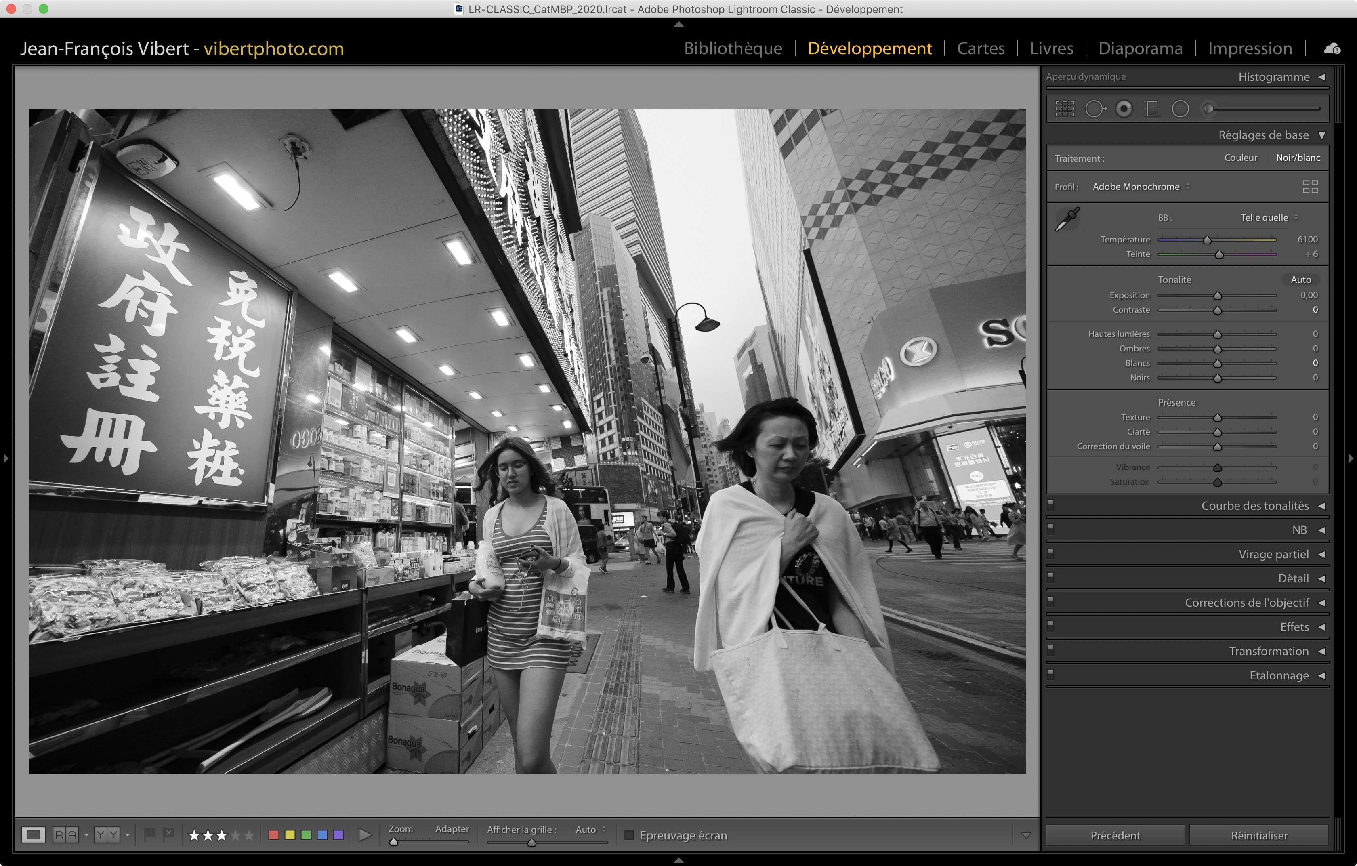Viewport: 1357px width, 866px height.
Task: Click the Auto tonality button
Action: pyautogui.click(x=1300, y=280)
